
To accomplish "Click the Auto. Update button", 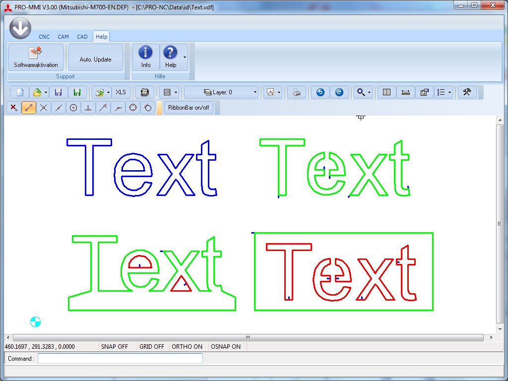I will click(96, 58).
